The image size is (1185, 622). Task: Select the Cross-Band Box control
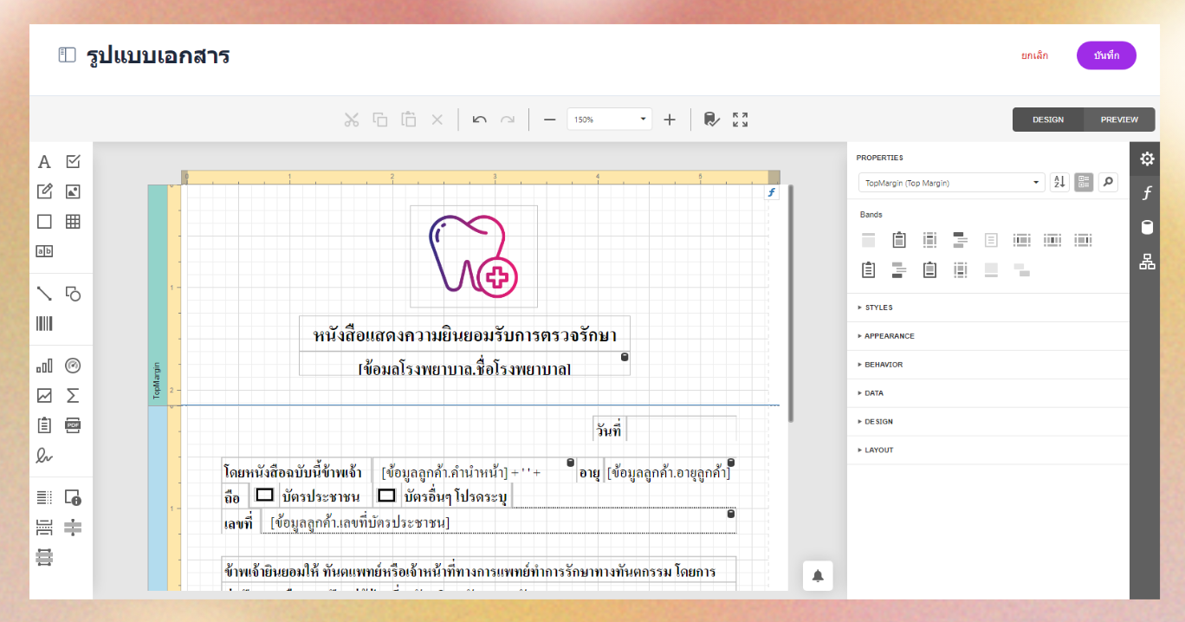[x=44, y=557]
